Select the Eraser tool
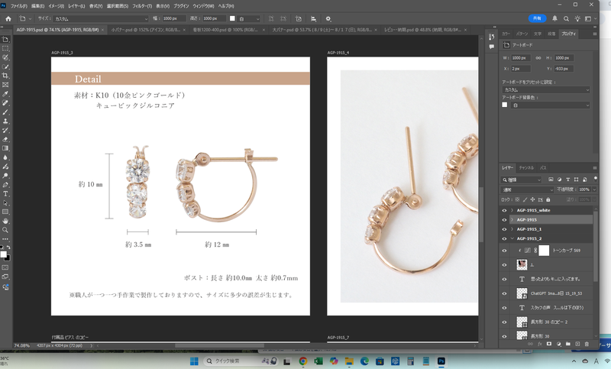 point(5,139)
